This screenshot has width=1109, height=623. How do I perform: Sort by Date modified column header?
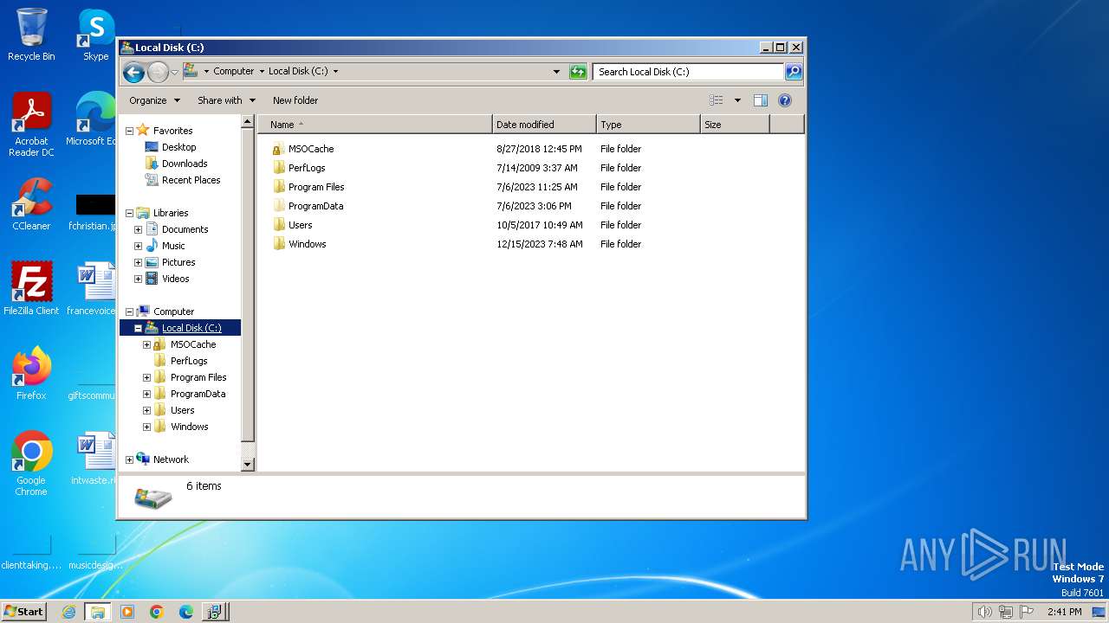[x=544, y=125]
